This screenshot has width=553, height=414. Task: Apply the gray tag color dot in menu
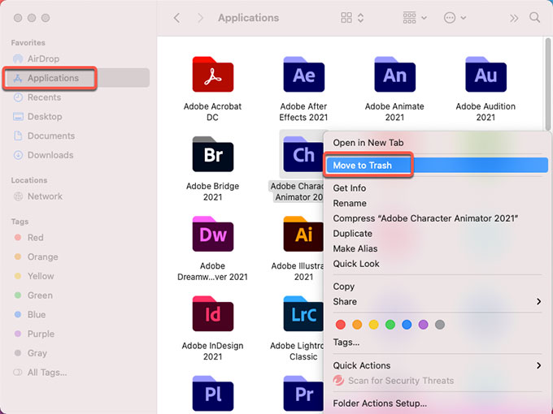440,325
